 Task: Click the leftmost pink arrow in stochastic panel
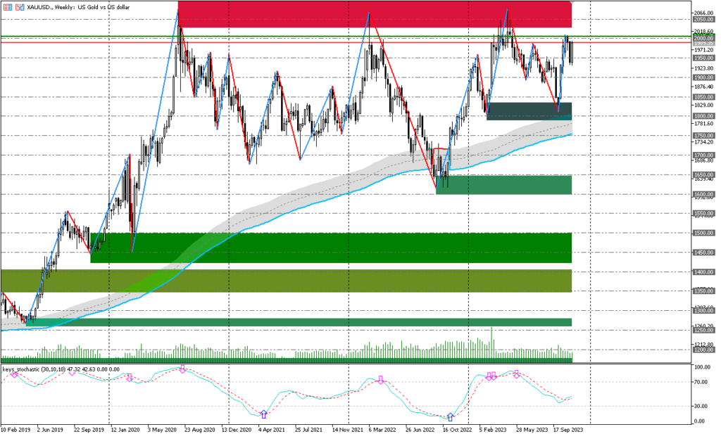pos(14,374)
